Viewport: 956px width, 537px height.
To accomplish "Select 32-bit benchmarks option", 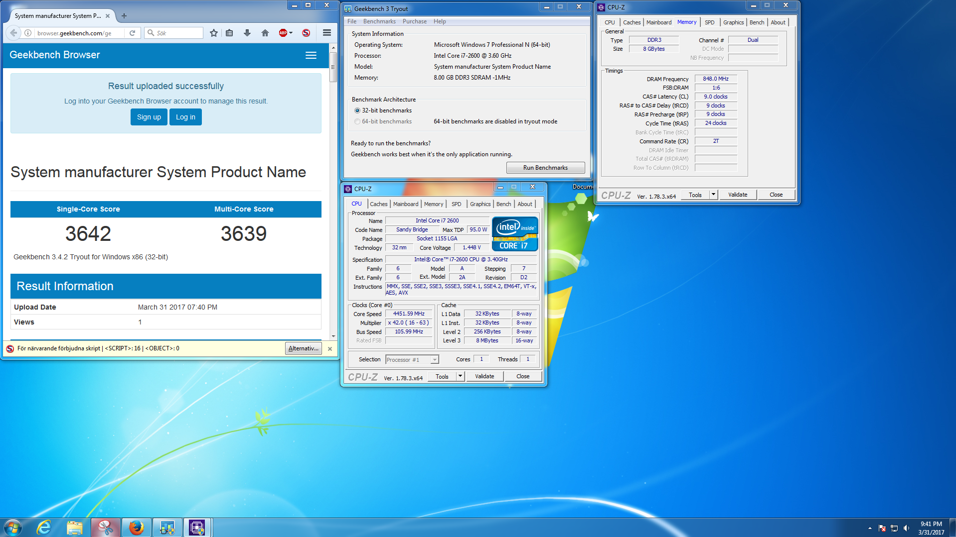I will [383, 110].
